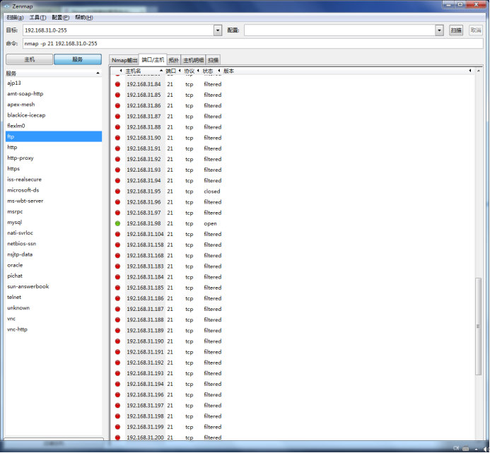490x453 pixels.
Task: Sort services list by 服务 header
Action: [54, 73]
